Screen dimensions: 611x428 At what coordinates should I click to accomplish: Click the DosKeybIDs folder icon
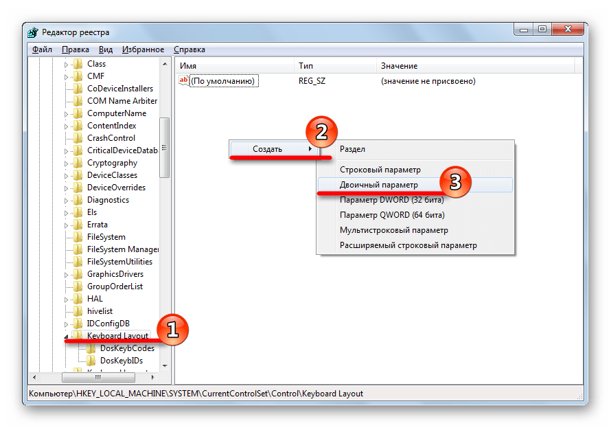tap(90, 361)
